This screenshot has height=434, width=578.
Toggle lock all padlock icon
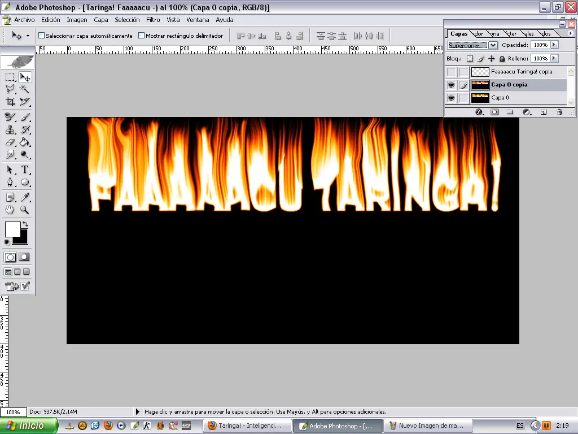point(502,58)
